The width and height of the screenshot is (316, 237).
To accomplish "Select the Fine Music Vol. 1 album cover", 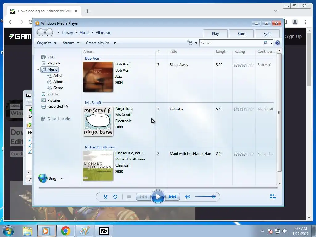I will [x=98, y=166].
